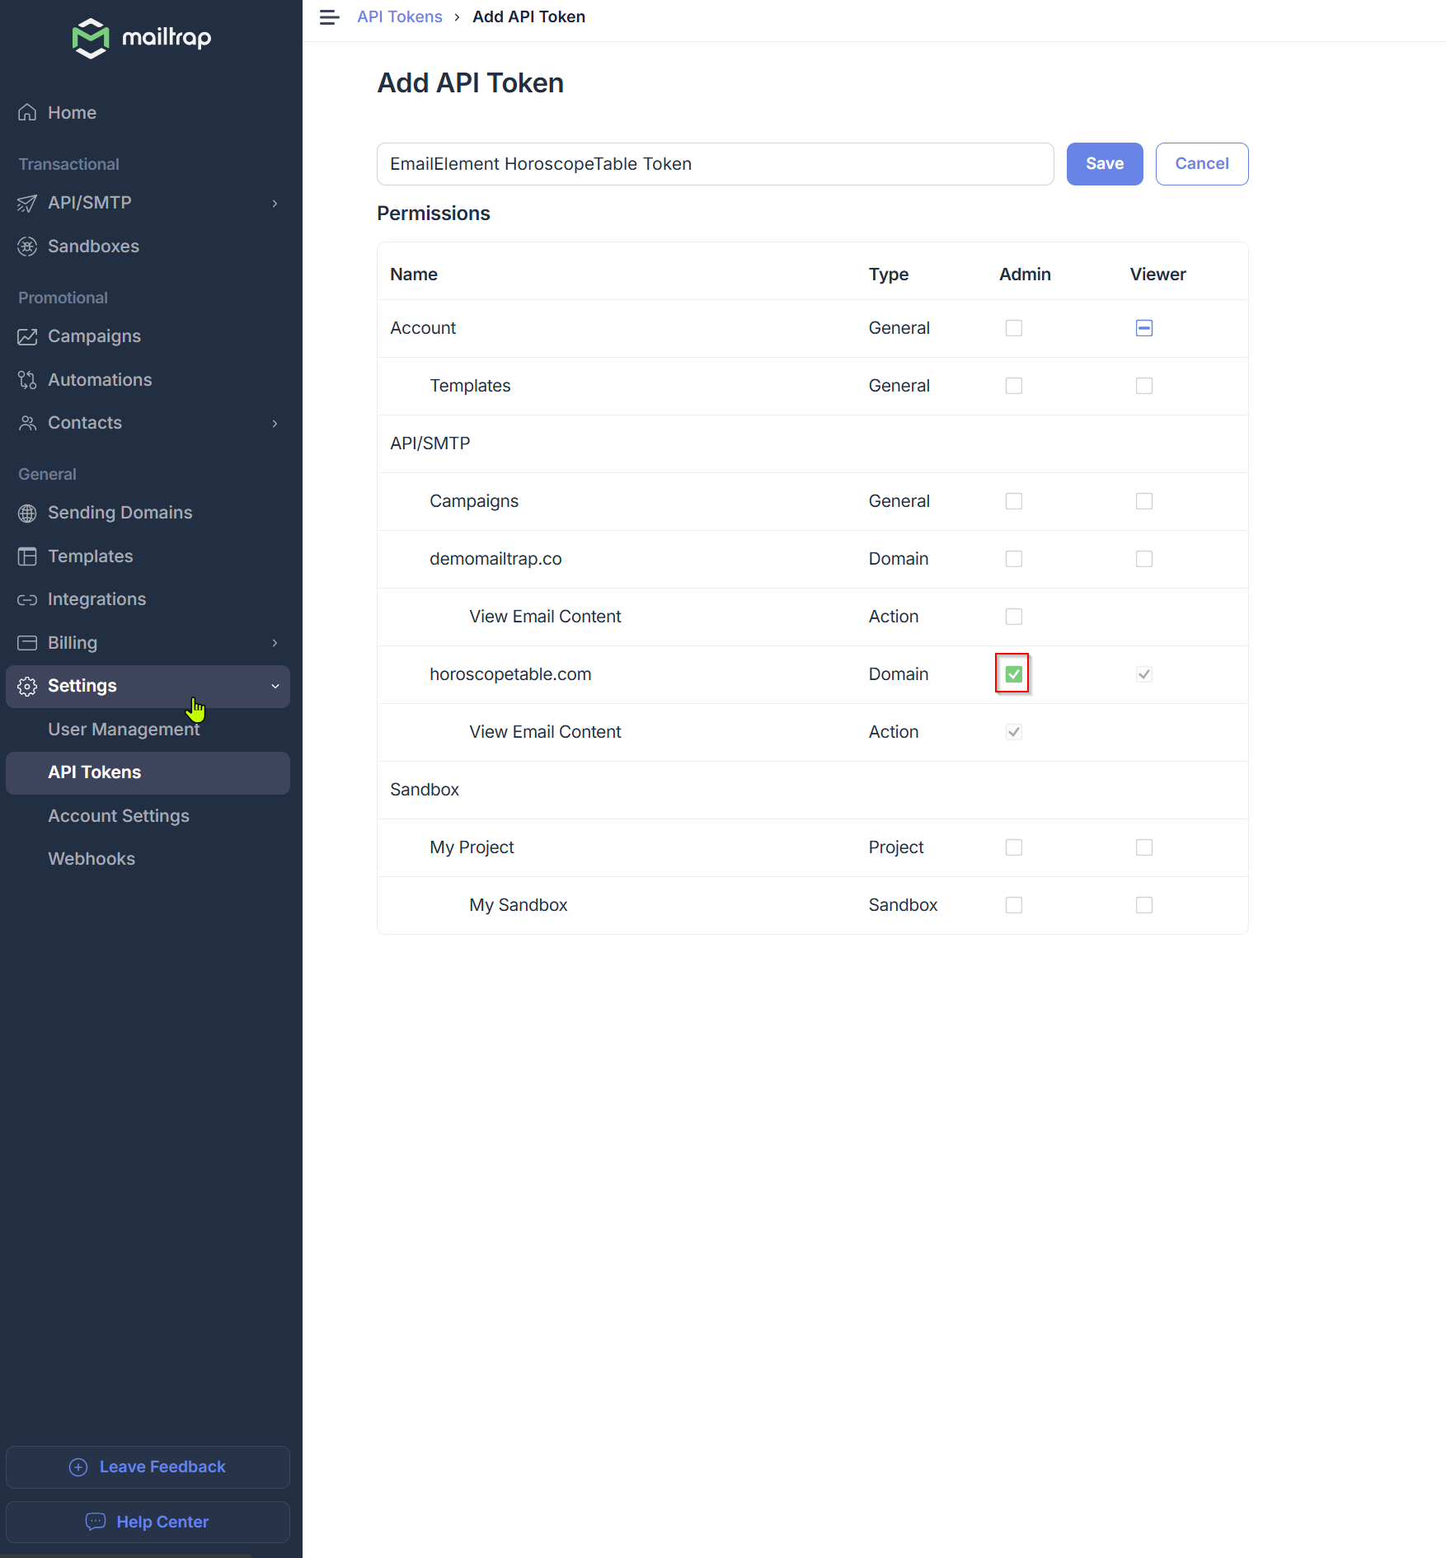Click the Integrations link icon
1446x1558 pixels.
tap(27, 599)
